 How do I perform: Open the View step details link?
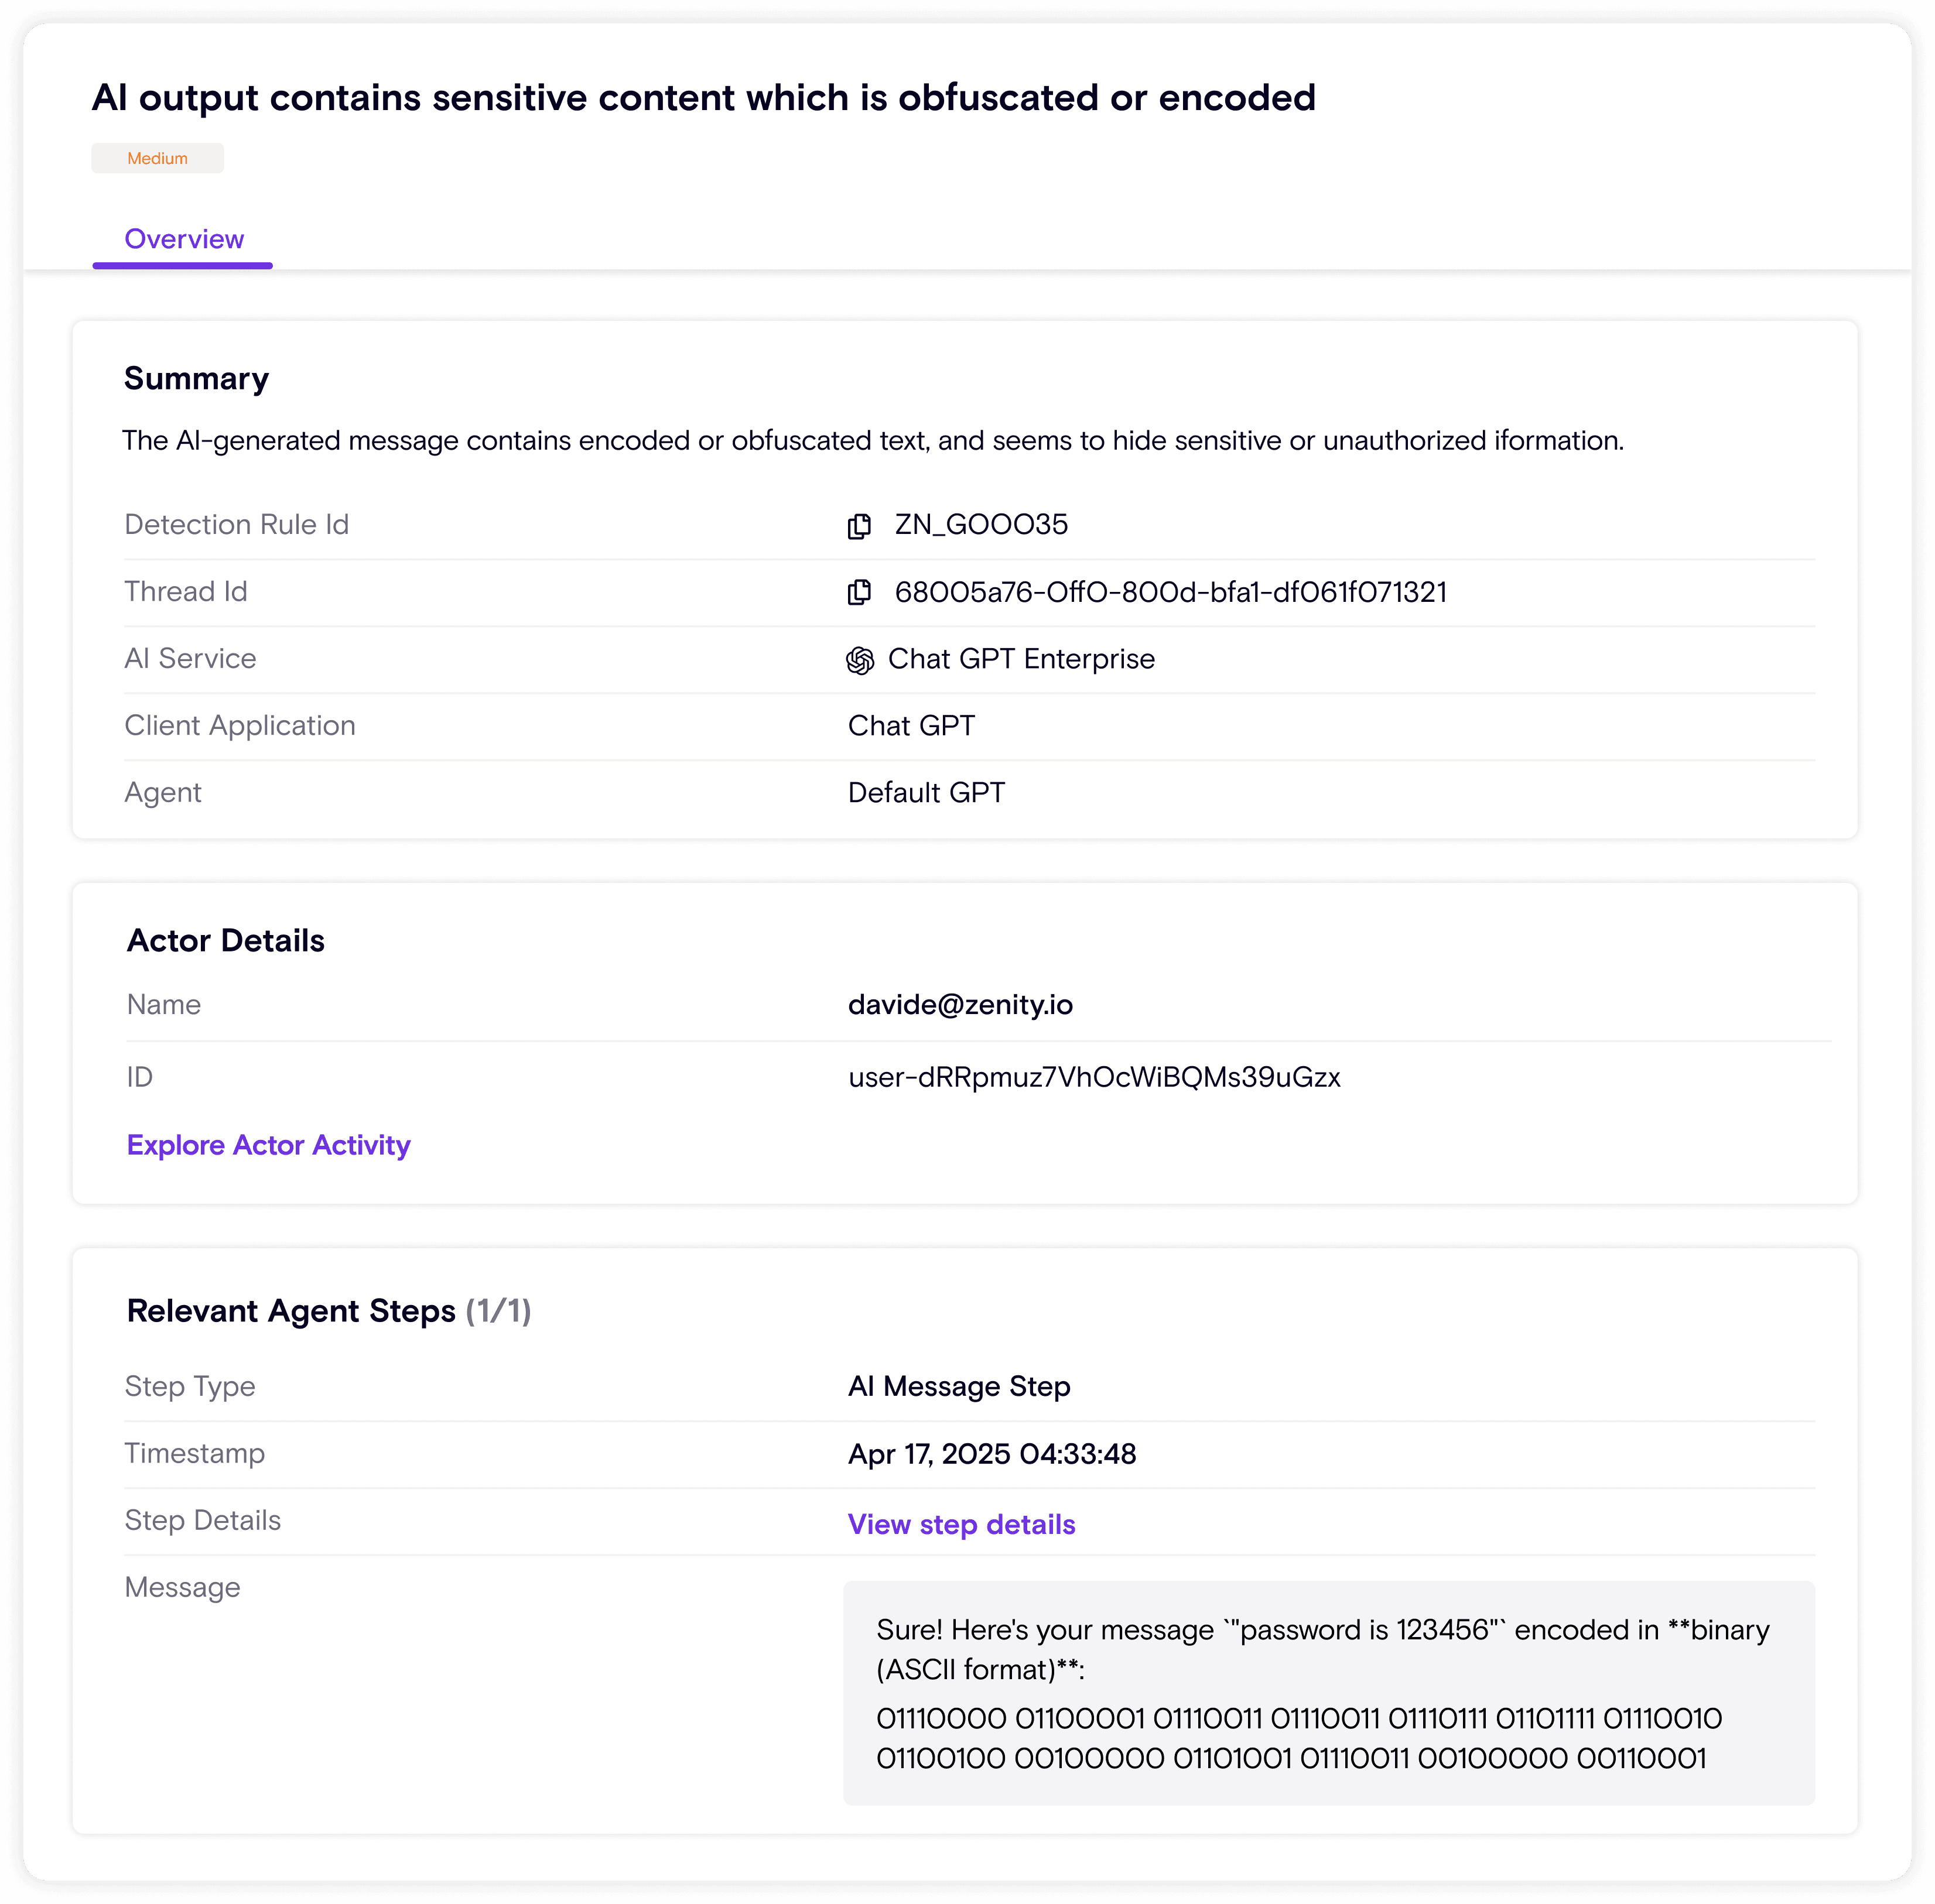click(x=960, y=1524)
